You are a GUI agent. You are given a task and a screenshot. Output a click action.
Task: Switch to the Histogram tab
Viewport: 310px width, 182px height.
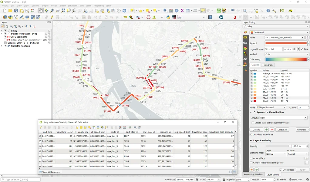tap(267, 65)
